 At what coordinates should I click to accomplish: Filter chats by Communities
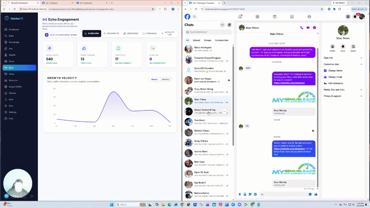pyautogui.click(x=221, y=40)
